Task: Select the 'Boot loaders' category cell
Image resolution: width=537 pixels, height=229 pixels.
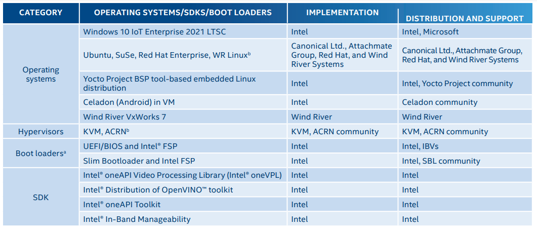Action: tap(41, 153)
